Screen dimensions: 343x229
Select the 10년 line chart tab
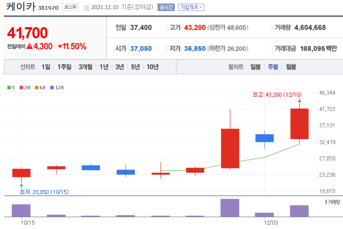[152, 67]
